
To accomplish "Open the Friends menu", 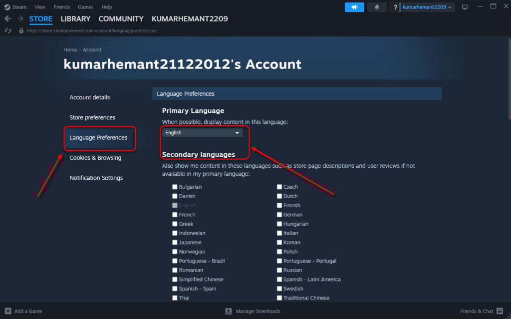I will [62, 7].
